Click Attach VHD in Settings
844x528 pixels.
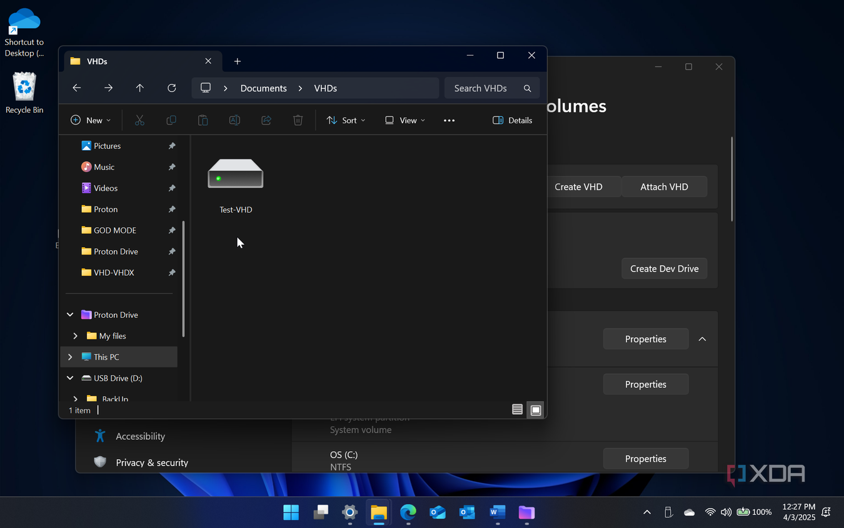click(664, 186)
